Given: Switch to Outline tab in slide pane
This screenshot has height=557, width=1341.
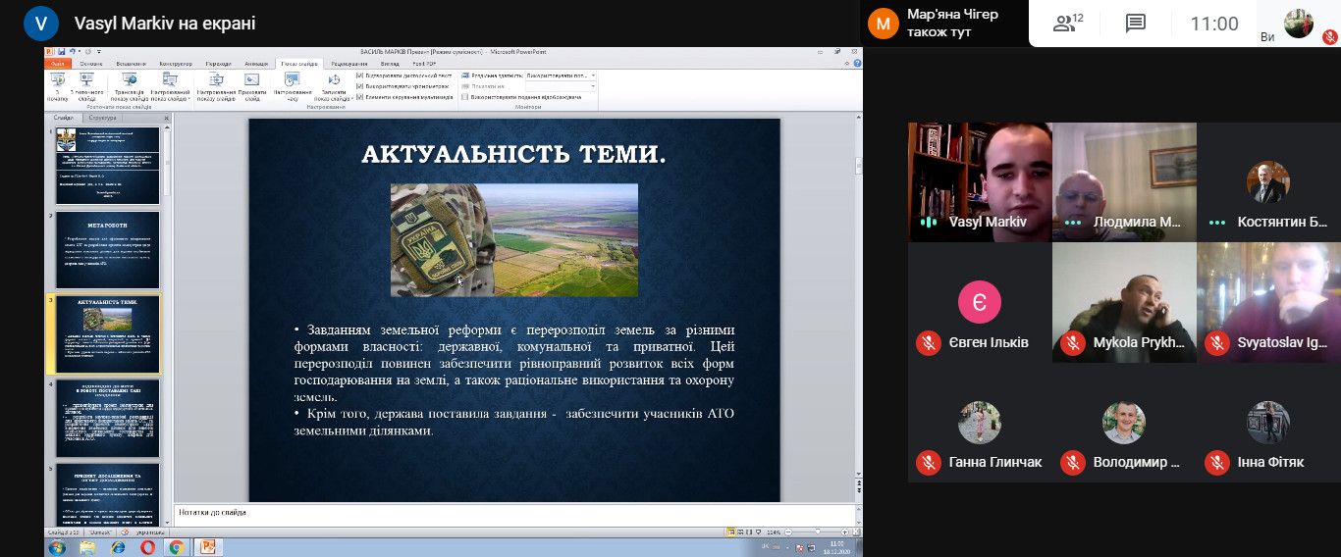Looking at the screenshot, I should coord(102,117).
